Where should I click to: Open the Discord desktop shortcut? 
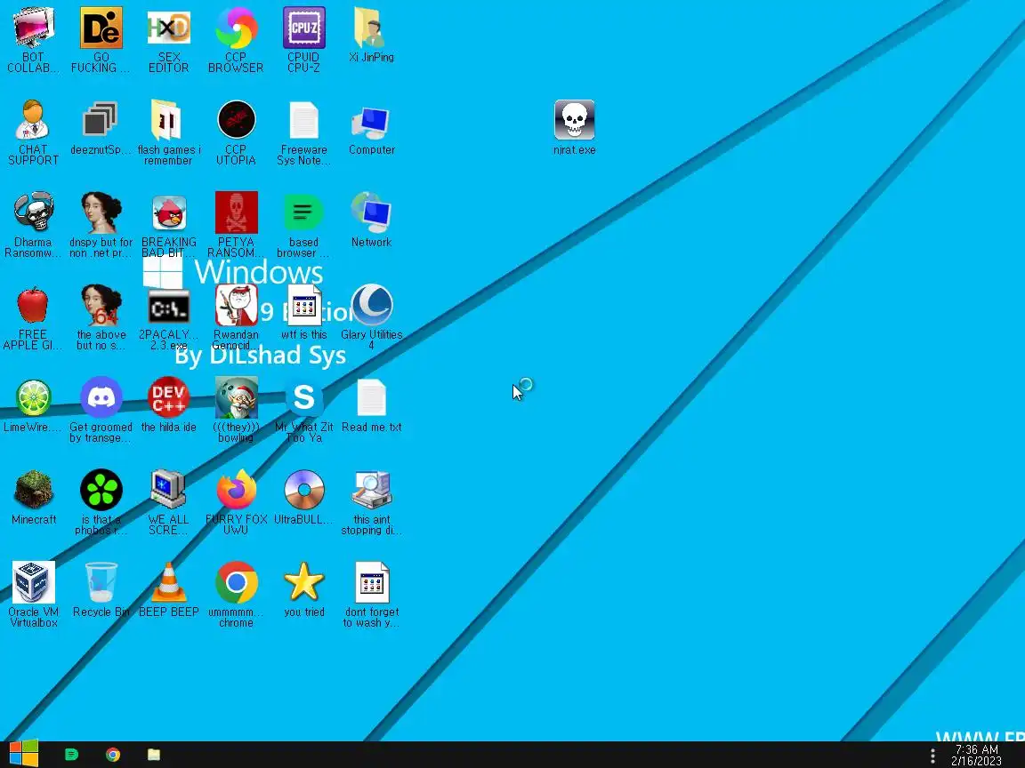(101, 410)
